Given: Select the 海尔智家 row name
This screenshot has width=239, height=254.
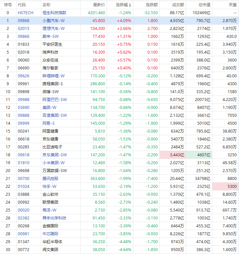Looking at the screenshot, I should (50, 68).
